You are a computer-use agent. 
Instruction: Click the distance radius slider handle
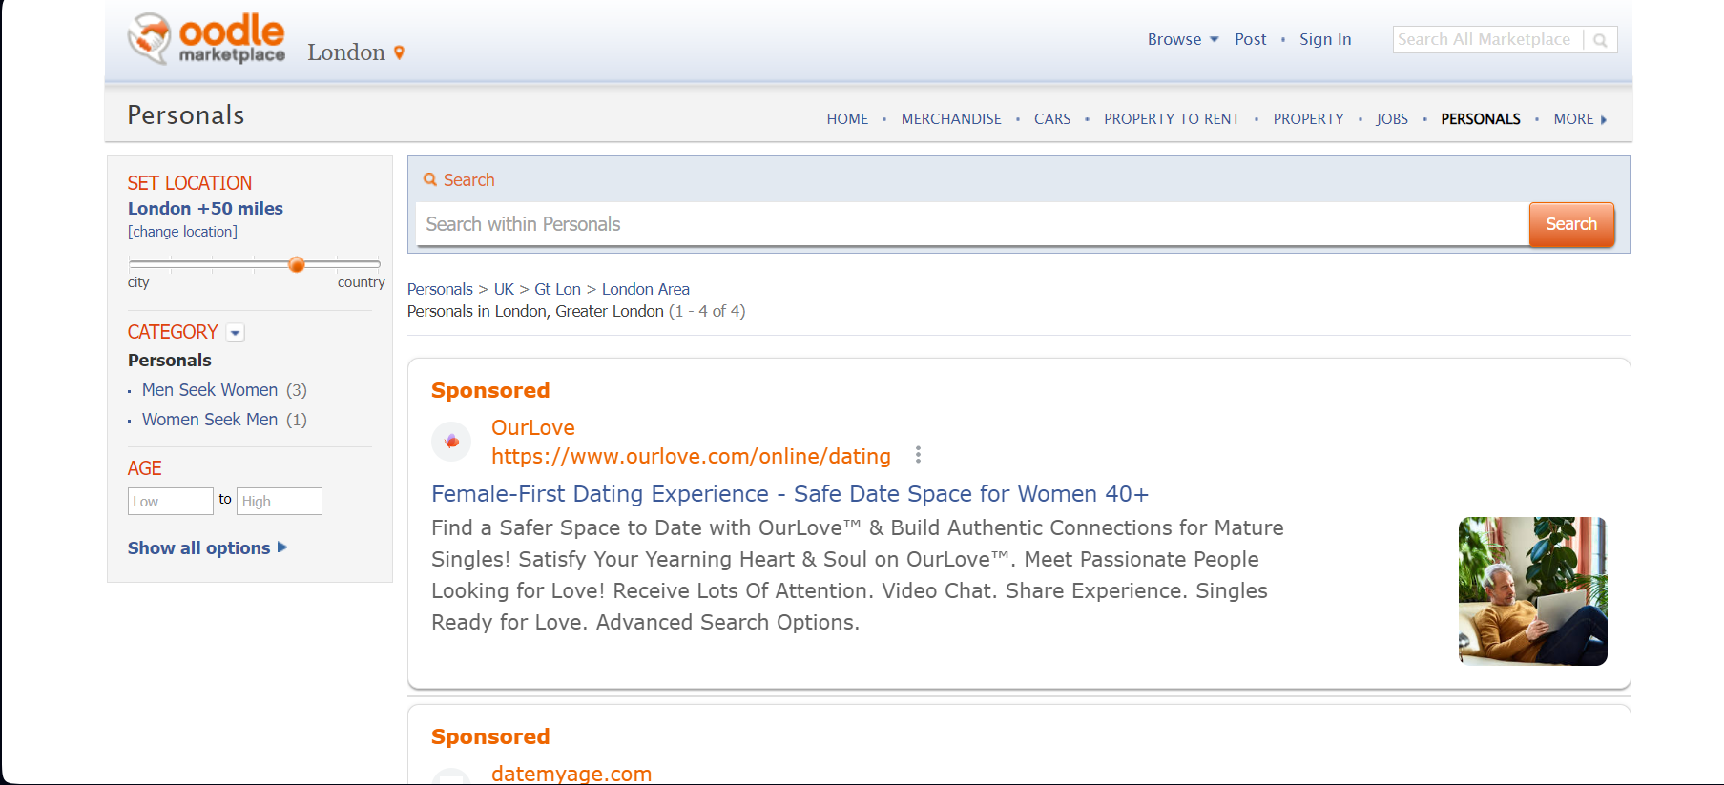coord(297,264)
